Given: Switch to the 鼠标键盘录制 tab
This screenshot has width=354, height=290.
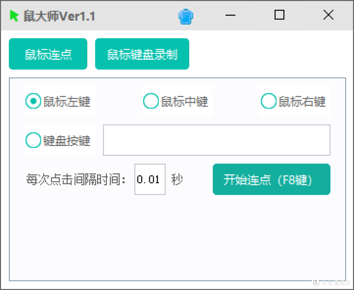Looking at the screenshot, I should pyautogui.click(x=142, y=54).
